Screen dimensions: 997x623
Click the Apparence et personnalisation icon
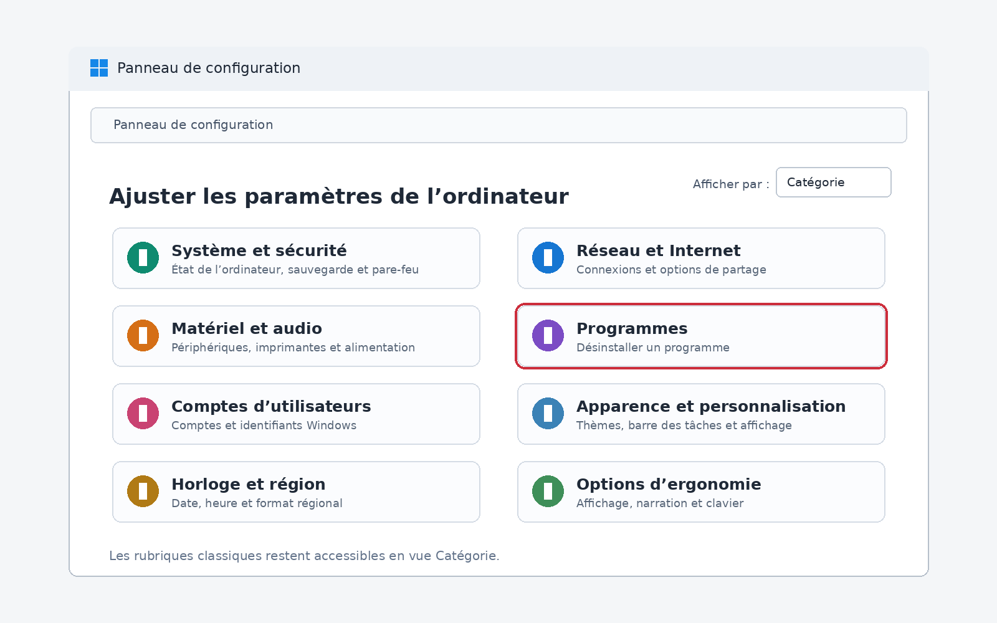coord(548,414)
